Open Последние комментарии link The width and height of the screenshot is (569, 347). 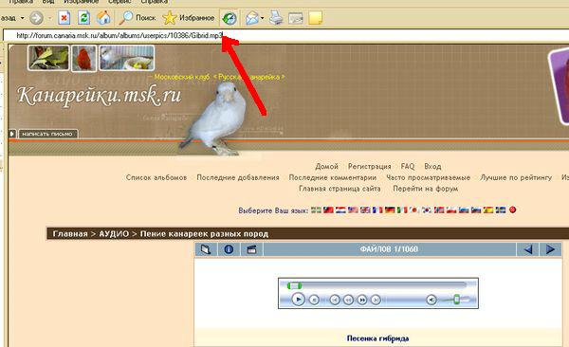click(333, 177)
